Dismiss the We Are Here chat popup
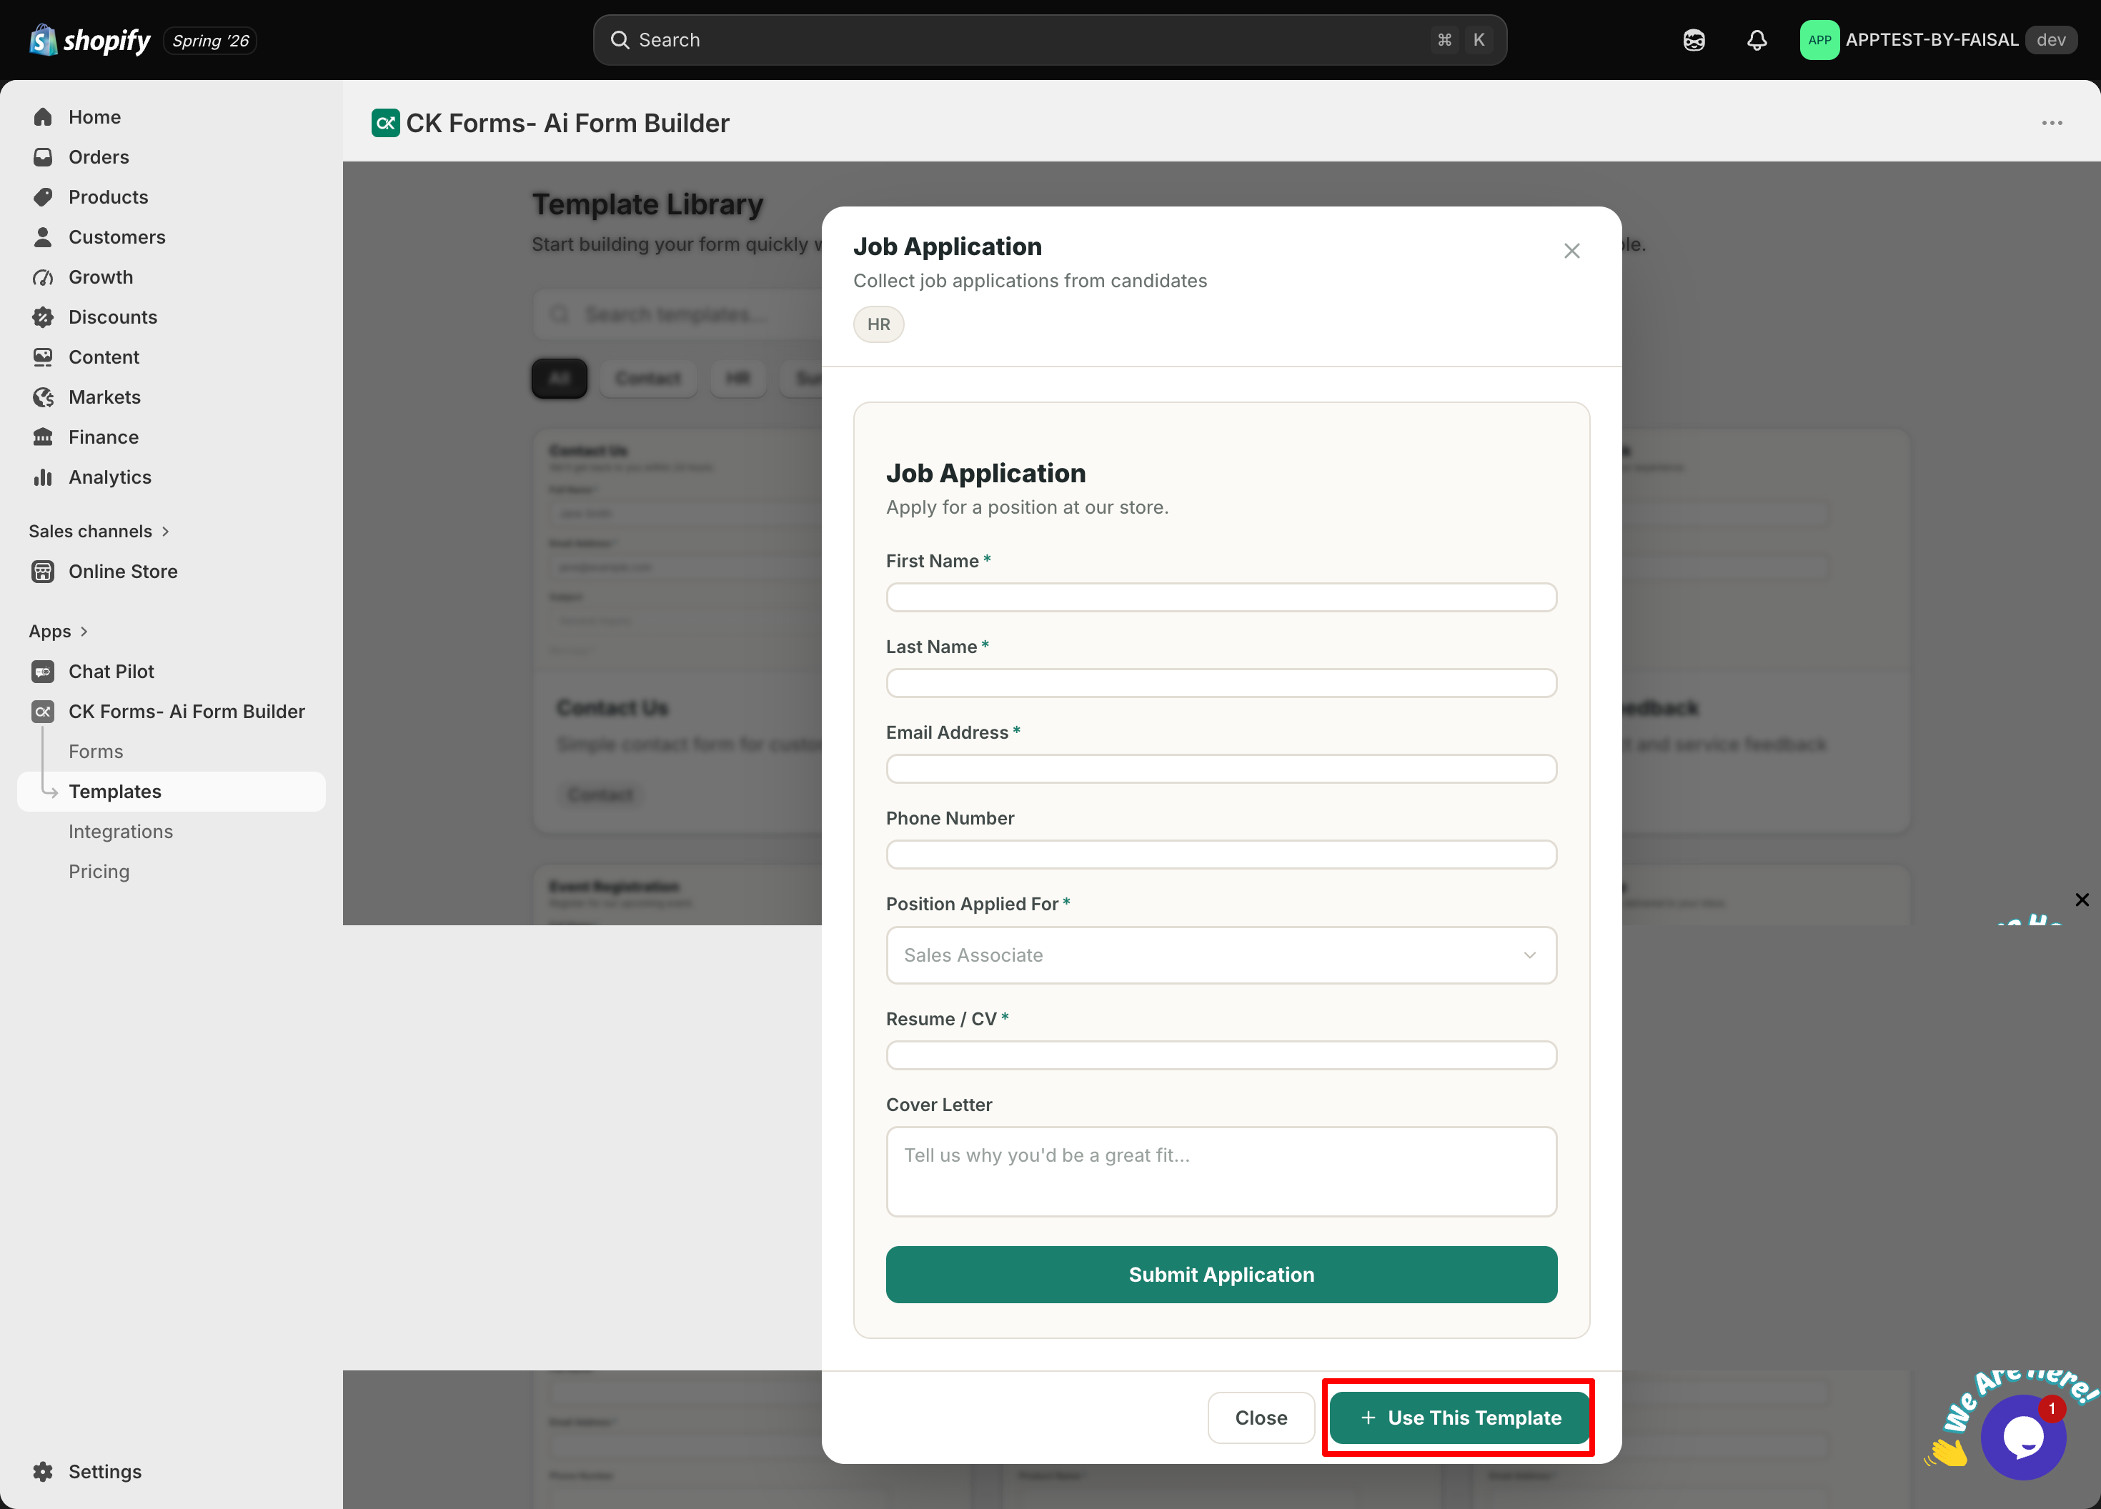The width and height of the screenshot is (2101, 1509). coord(2082,899)
